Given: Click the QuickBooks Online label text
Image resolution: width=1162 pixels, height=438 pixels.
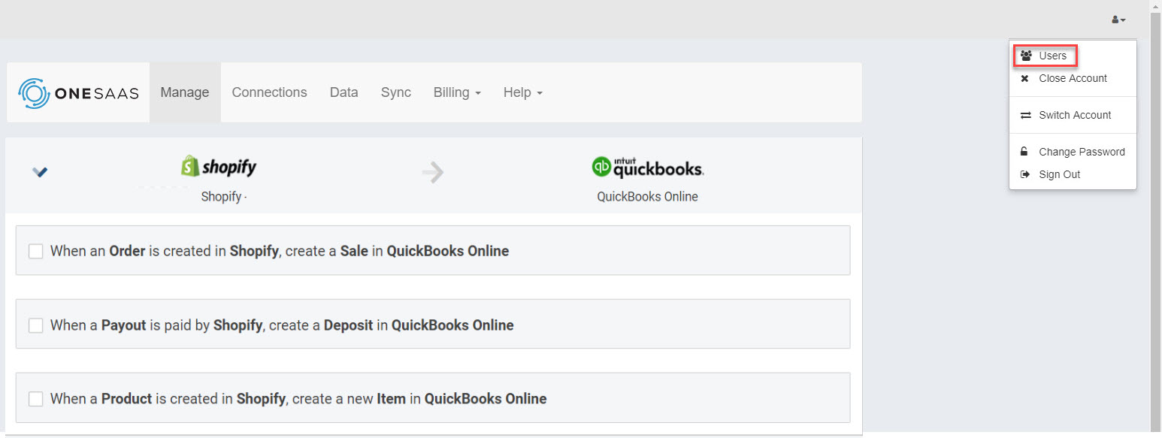Looking at the screenshot, I should click(x=648, y=197).
